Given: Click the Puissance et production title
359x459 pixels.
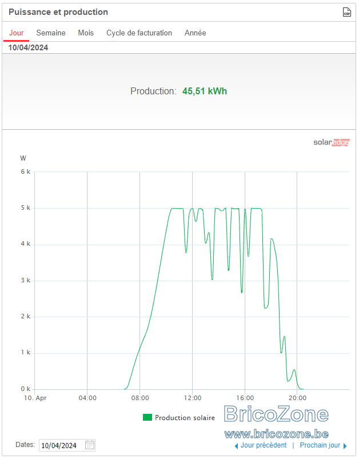Looking at the screenshot, I should click(x=58, y=12).
